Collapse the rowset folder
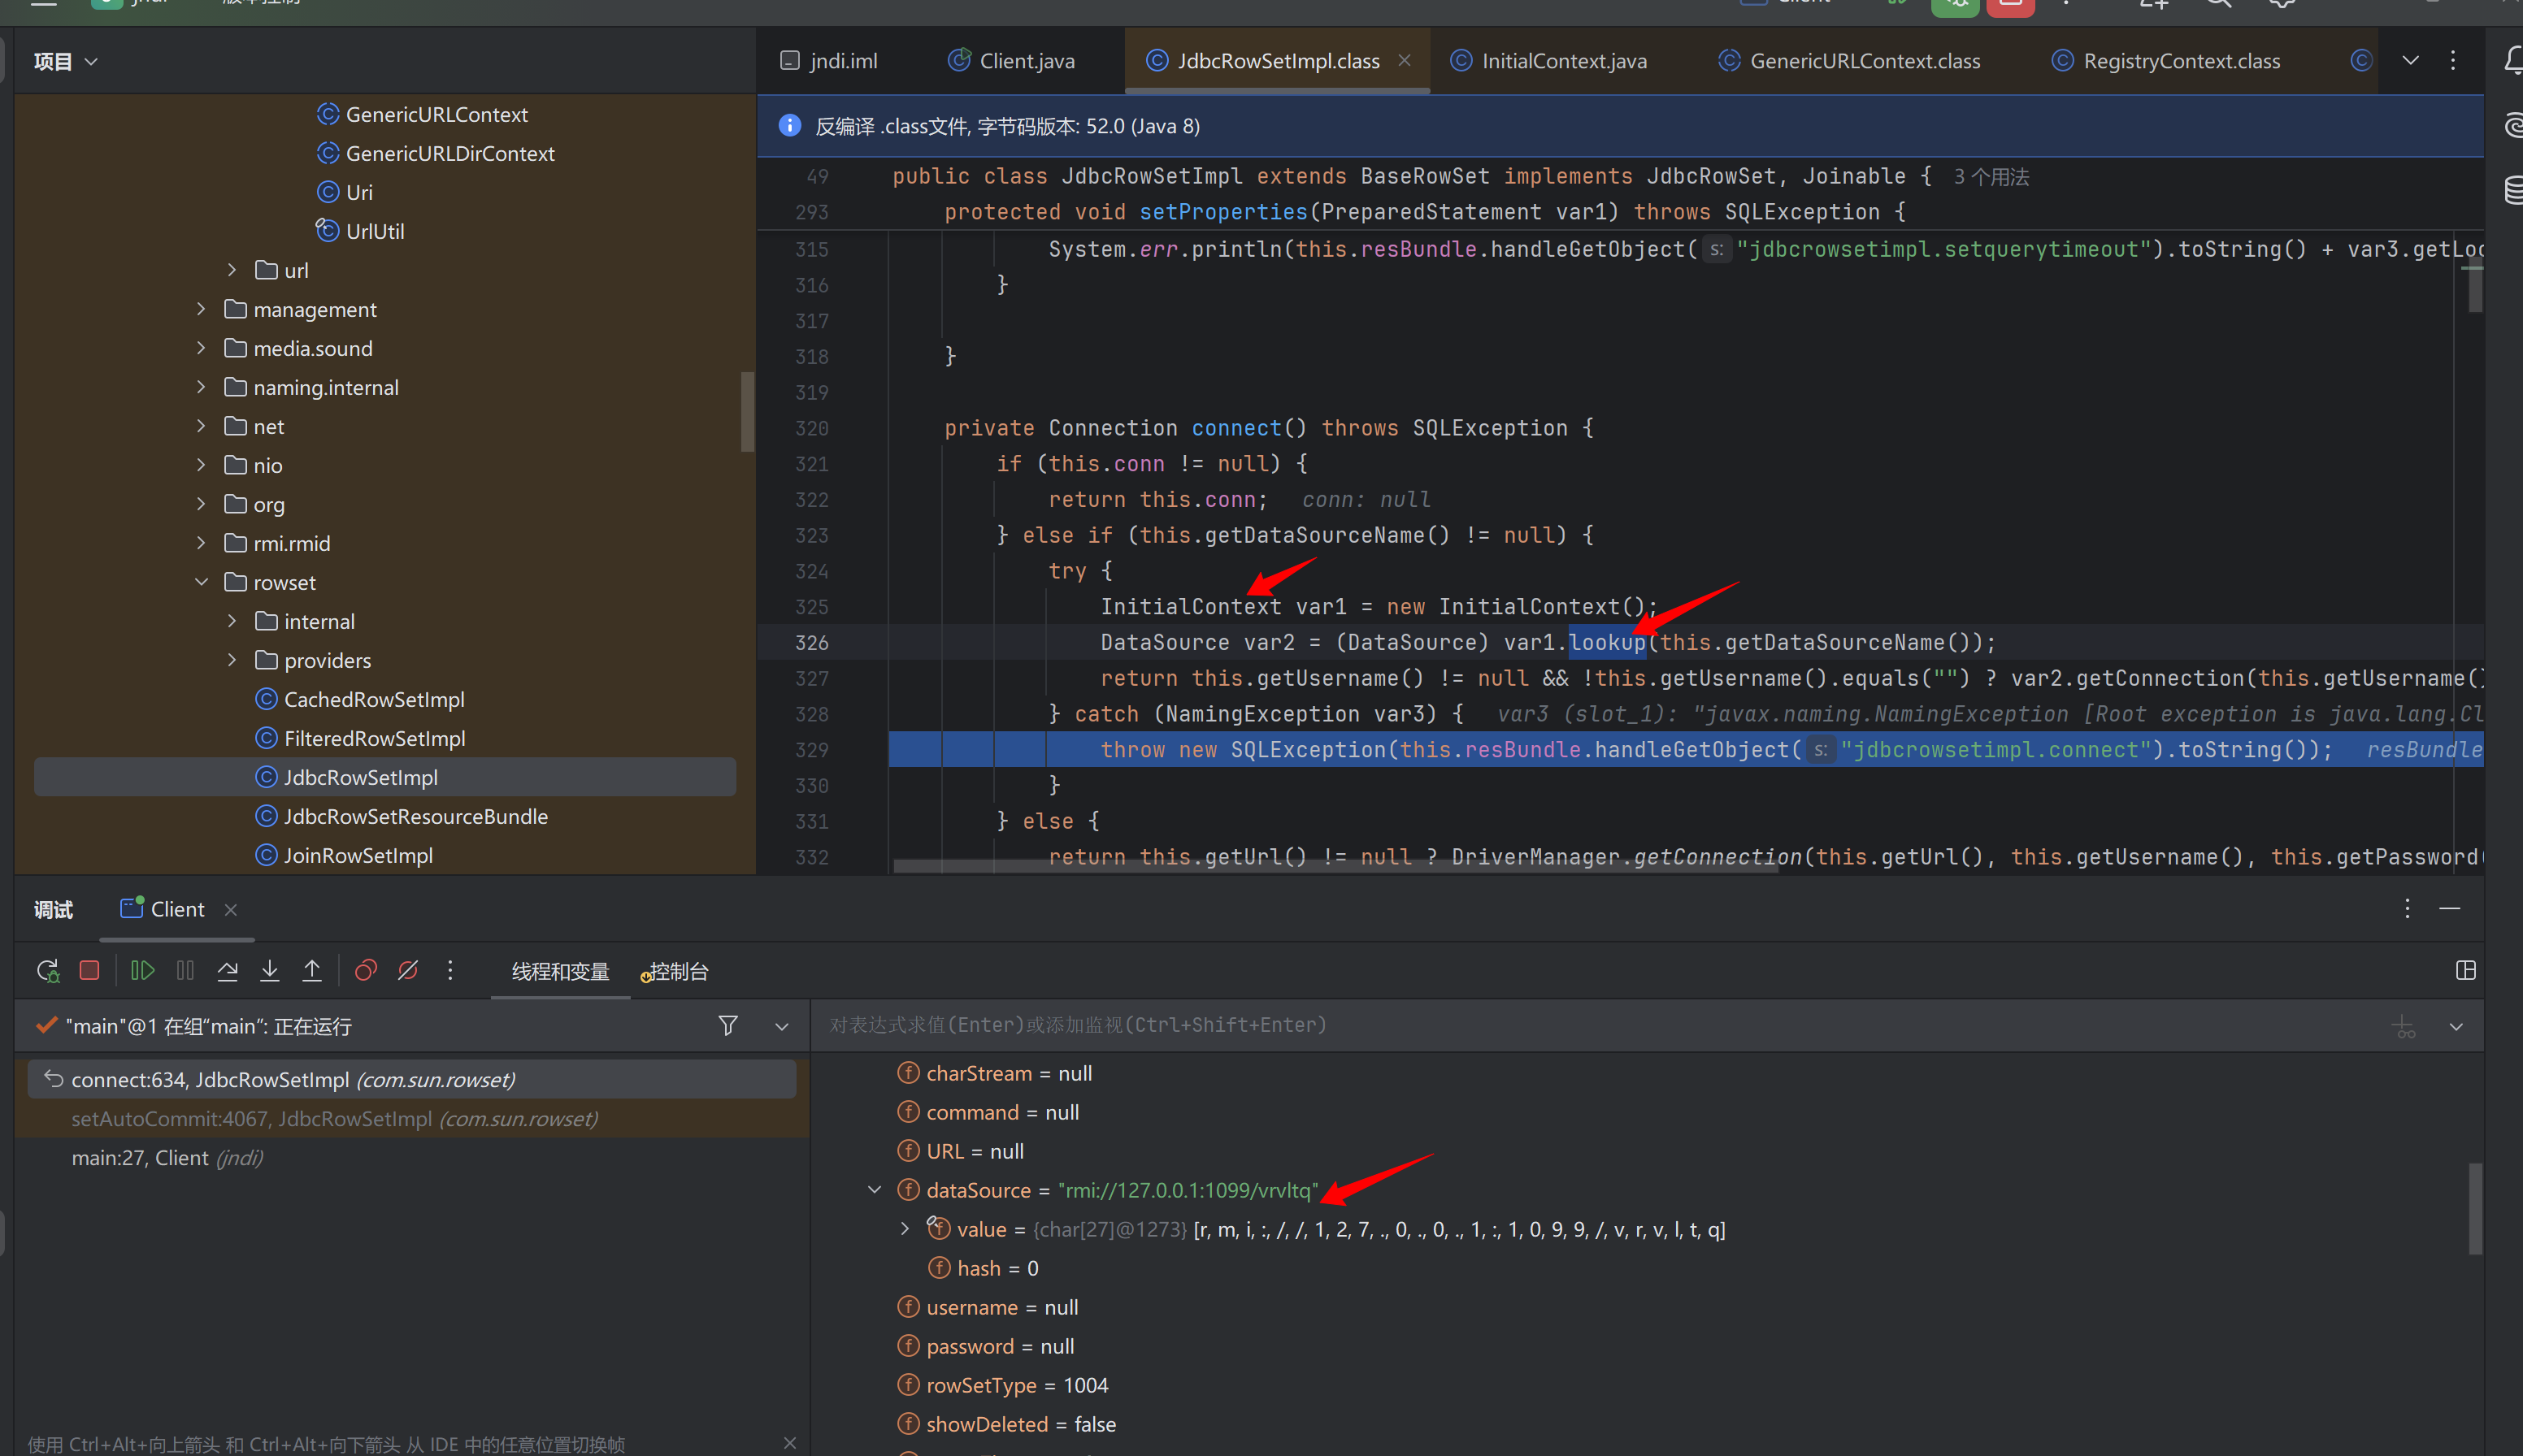 coord(201,582)
